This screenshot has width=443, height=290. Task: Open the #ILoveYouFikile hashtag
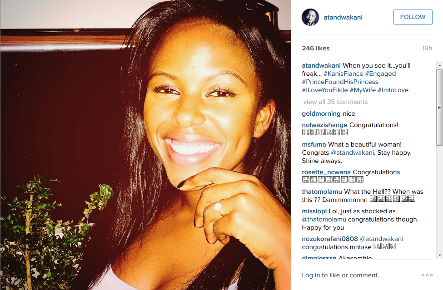click(325, 90)
